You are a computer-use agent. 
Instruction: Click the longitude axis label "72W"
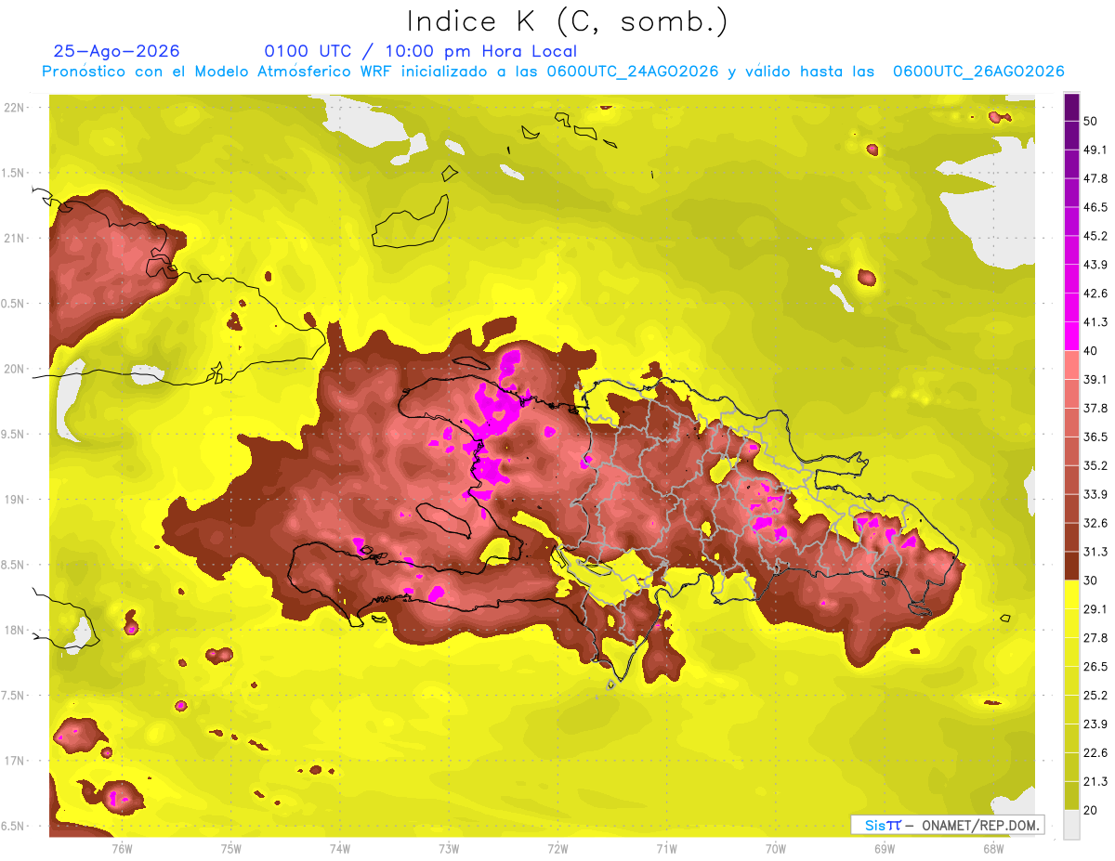[x=557, y=848]
